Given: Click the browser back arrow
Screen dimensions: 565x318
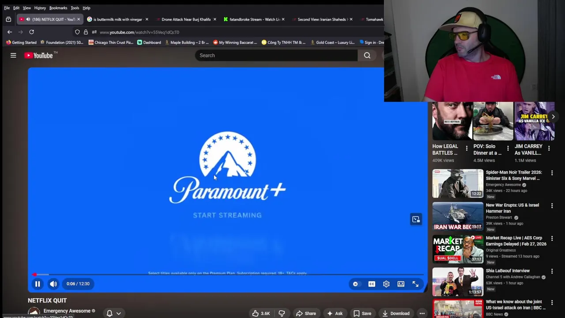Looking at the screenshot, I should [x=10, y=32].
